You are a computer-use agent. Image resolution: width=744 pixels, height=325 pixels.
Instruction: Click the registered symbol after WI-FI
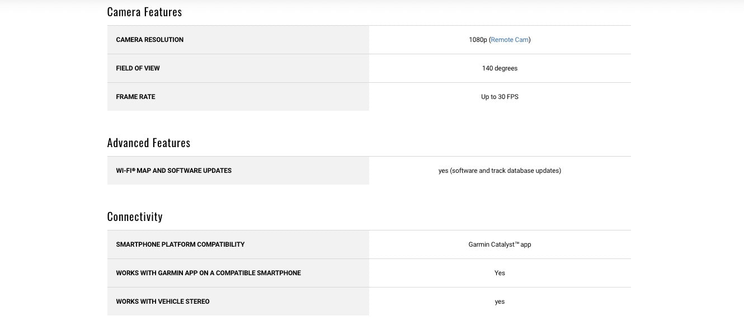134,169
